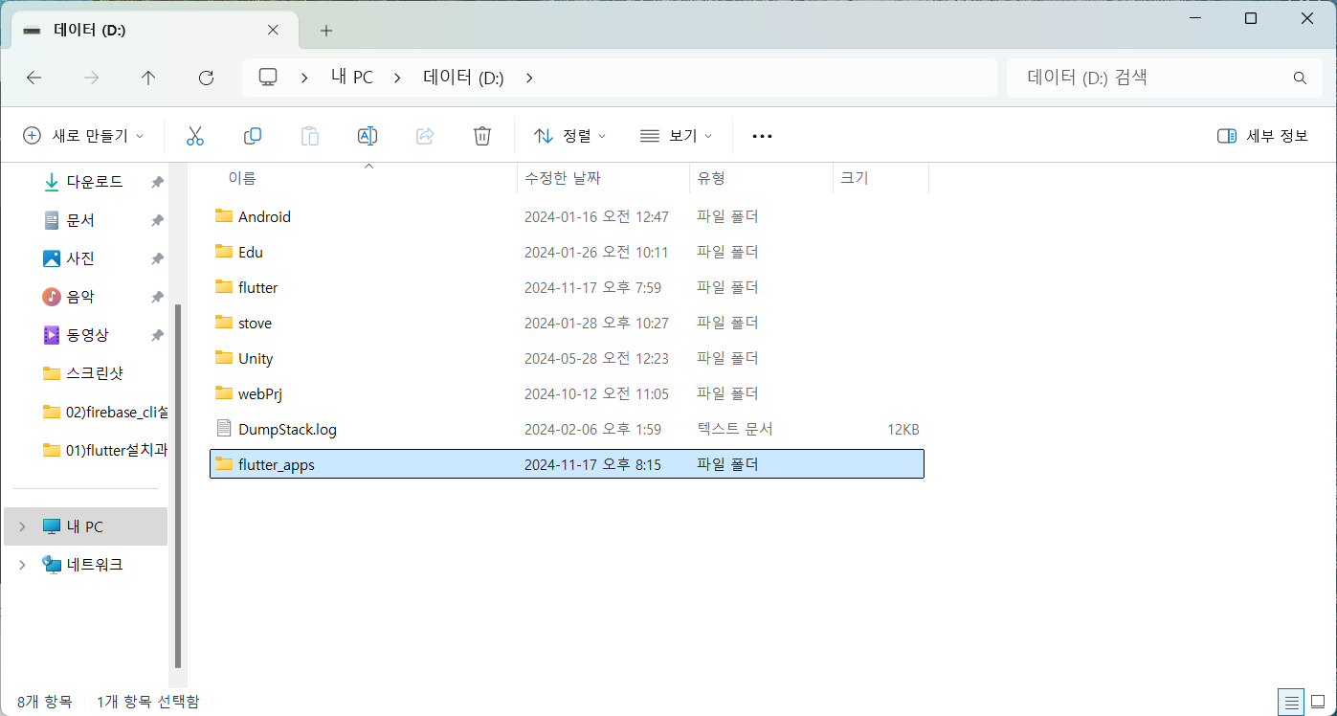
Task: Go up one folder level
Action: [148, 78]
